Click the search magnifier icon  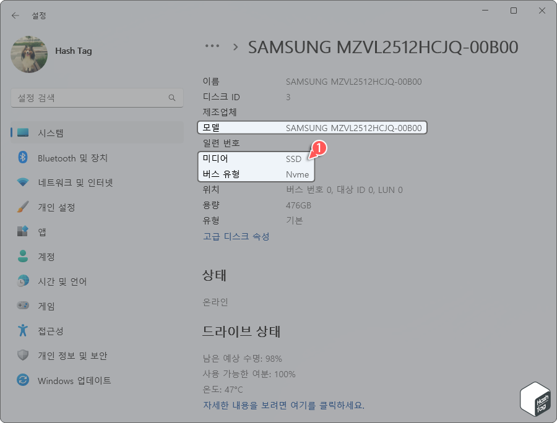pyautogui.click(x=172, y=98)
